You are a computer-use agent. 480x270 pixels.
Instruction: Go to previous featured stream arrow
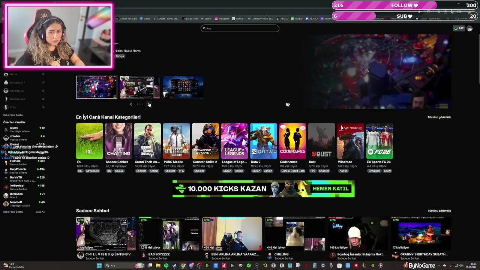pyautogui.click(x=131, y=104)
